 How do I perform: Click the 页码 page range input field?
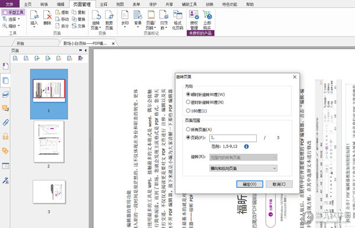click(233, 138)
